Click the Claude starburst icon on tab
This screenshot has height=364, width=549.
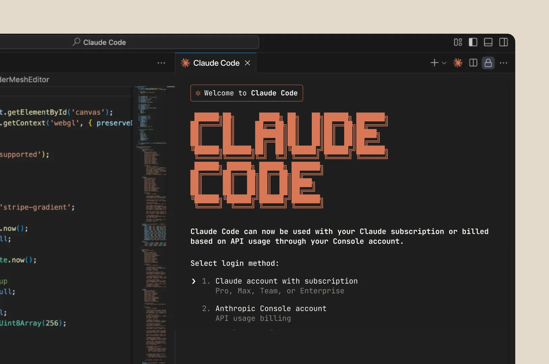click(x=185, y=63)
